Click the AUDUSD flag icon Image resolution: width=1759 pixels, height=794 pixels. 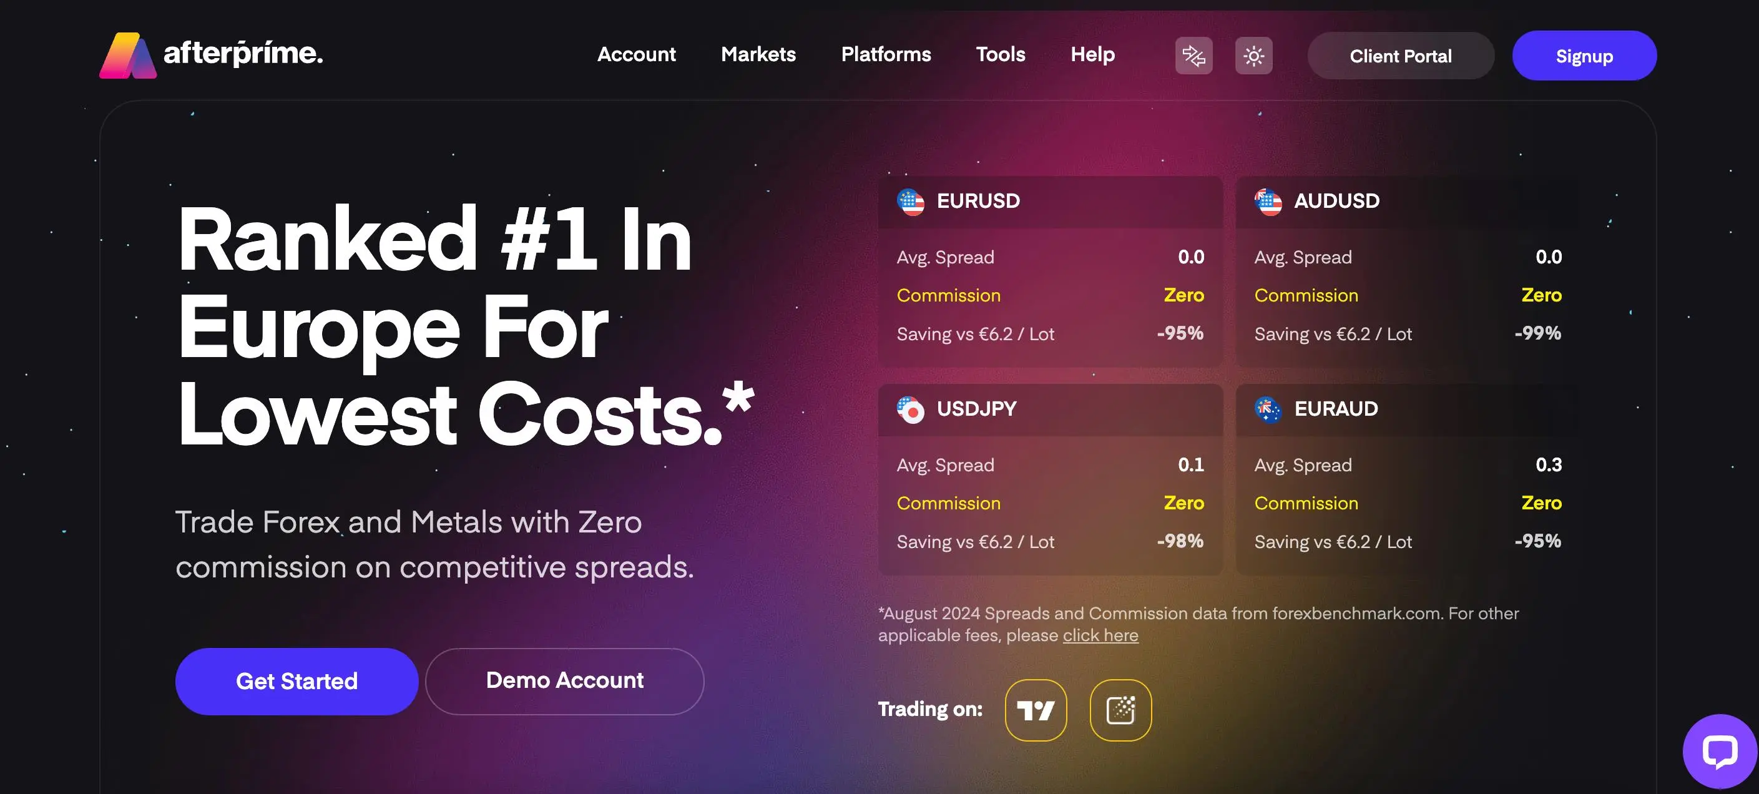pos(1268,202)
